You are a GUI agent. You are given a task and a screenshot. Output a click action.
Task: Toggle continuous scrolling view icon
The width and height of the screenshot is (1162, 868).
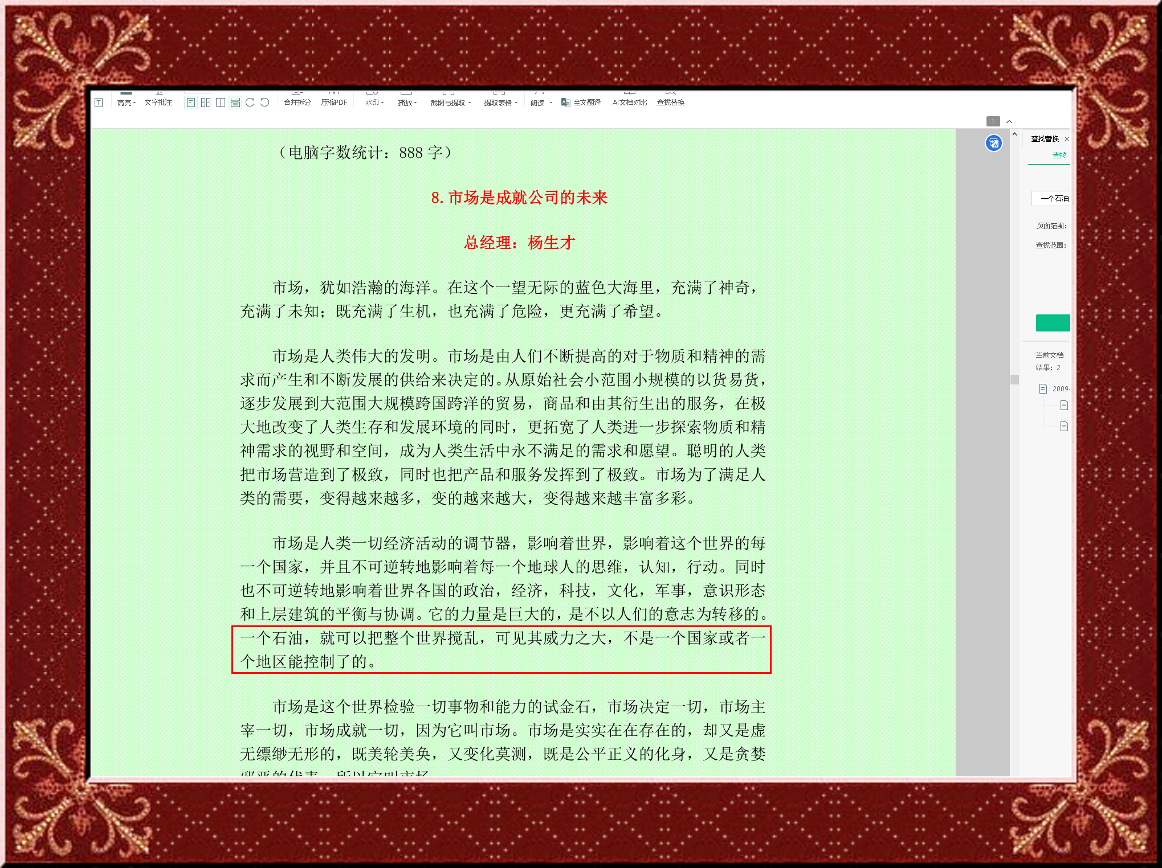[235, 103]
